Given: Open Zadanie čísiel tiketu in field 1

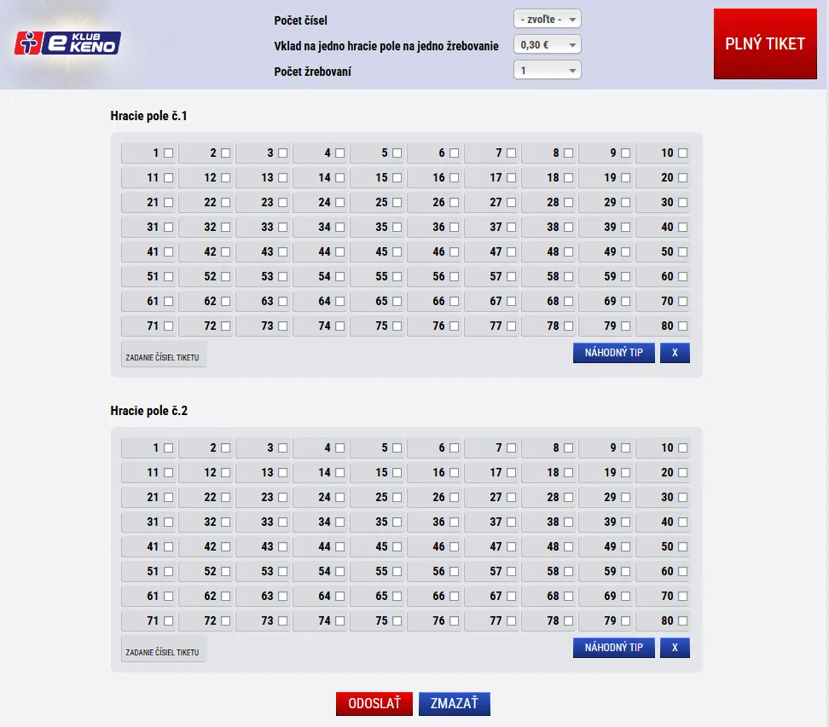Looking at the screenshot, I should [x=163, y=357].
